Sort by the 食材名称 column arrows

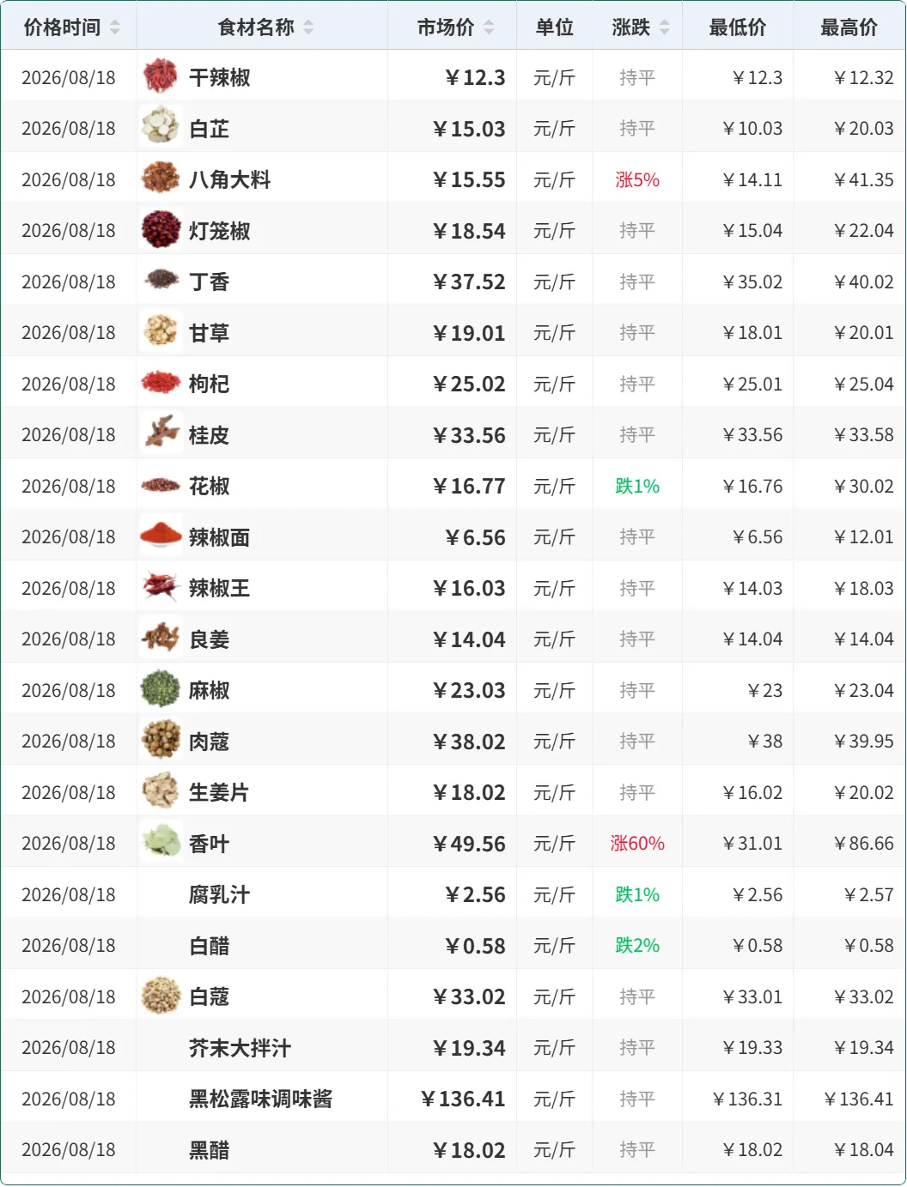(x=308, y=27)
